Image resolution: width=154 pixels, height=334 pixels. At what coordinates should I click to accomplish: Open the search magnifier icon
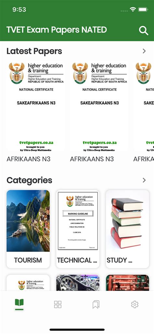click(144, 31)
